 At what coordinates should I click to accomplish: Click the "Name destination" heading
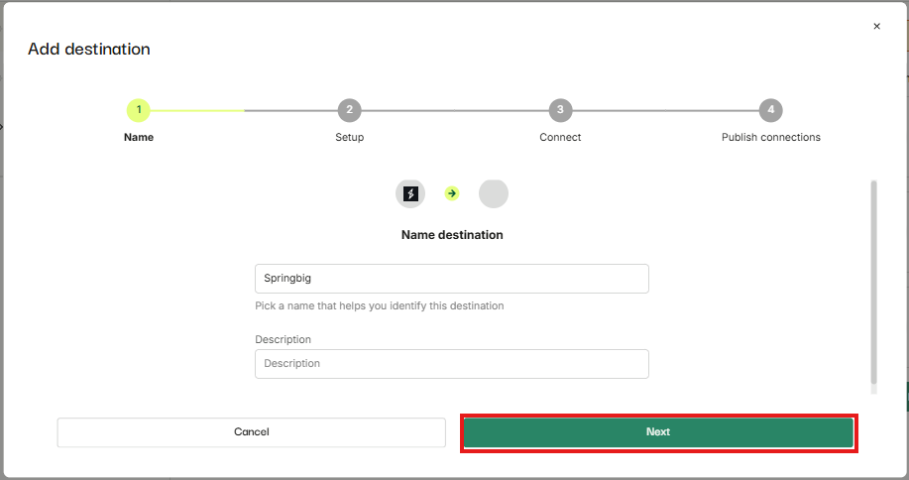coord(452,235)
